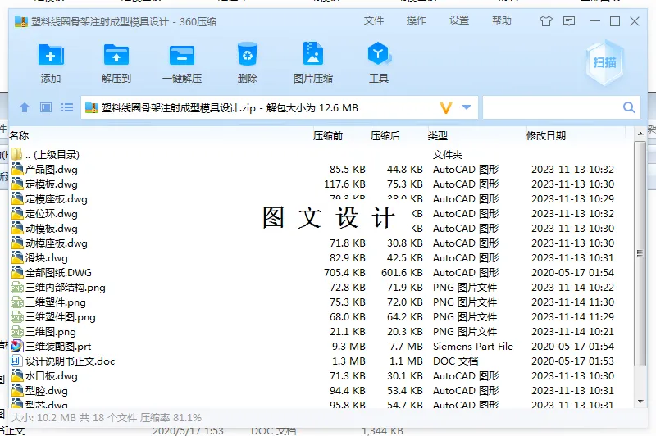Open the 文件 (File) menu

click(374, 20)
